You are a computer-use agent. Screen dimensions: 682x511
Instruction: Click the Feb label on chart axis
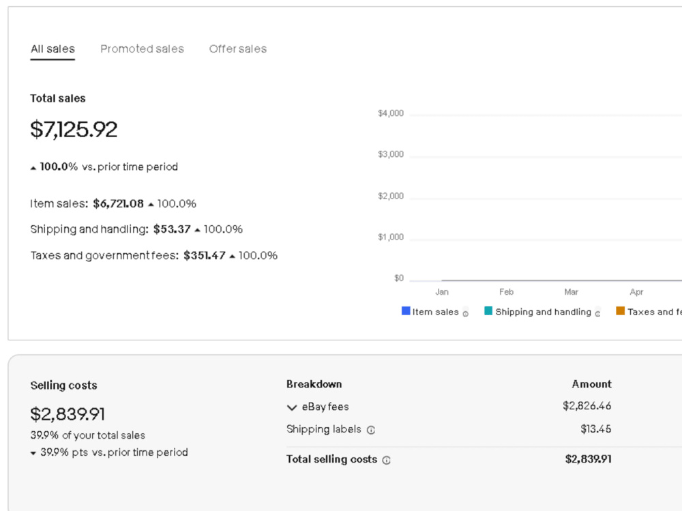point(506,291)
